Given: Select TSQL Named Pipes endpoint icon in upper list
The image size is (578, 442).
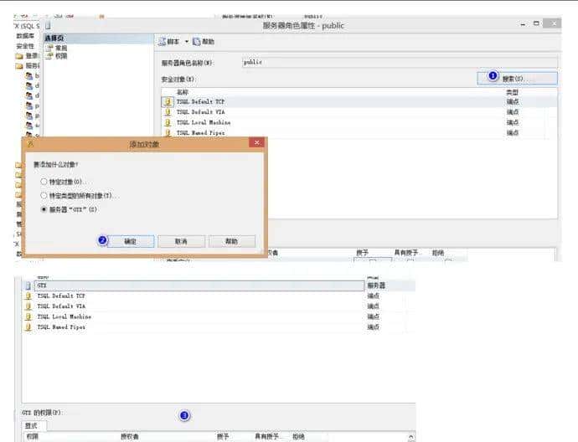Looking at the screenshot, I should (x=168, y=132).
